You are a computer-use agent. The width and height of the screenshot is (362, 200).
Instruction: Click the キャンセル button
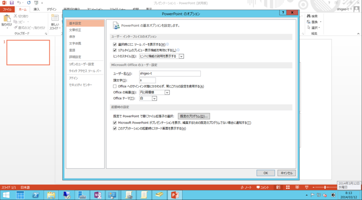click(x=286, y=173)
